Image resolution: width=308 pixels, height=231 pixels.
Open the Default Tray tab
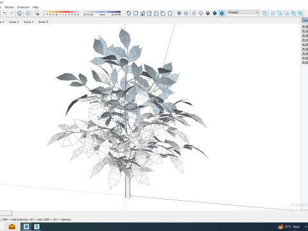tap(305, 21)
